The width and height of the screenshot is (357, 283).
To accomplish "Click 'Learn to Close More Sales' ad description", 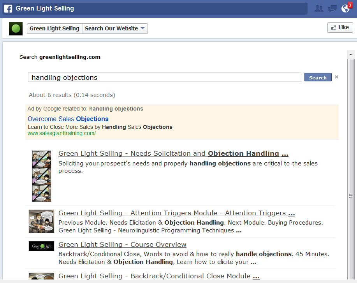I will tap(100, 127).
